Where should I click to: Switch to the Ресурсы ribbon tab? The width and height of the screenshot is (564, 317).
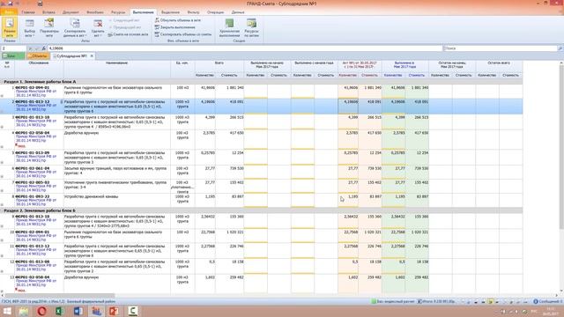tap(118, 12)
